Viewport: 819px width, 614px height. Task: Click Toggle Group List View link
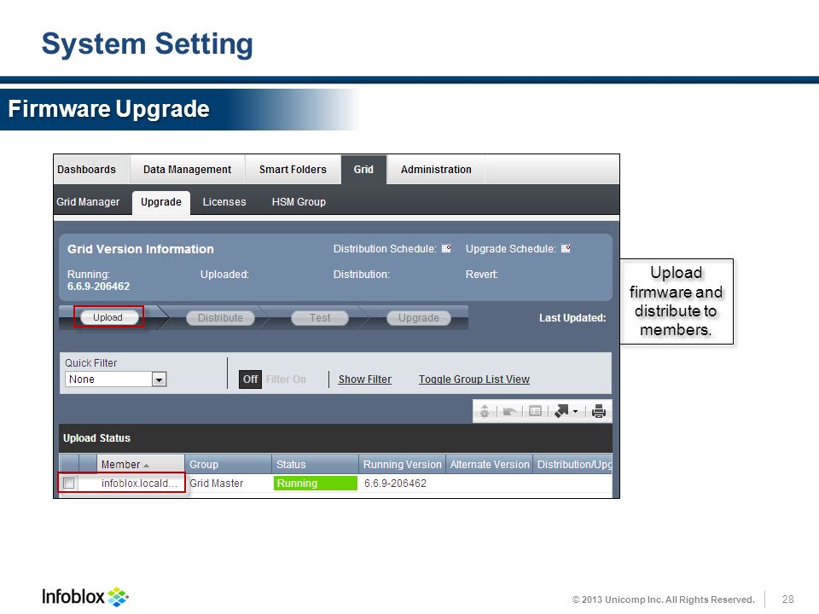(474, 379)
